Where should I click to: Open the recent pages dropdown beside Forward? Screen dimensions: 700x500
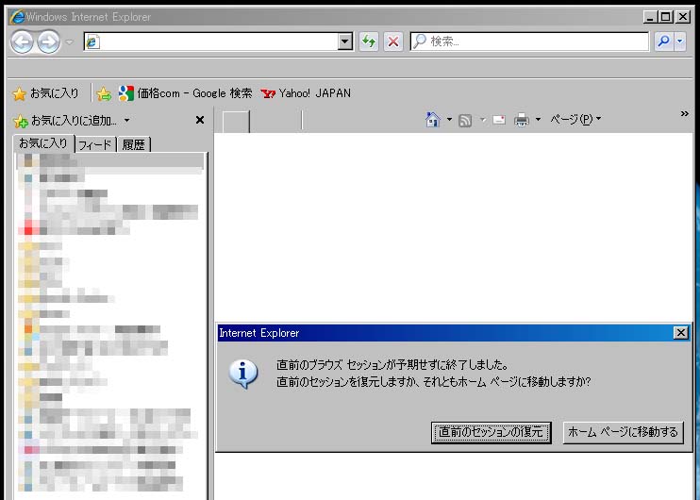click(x=69, y=42)
